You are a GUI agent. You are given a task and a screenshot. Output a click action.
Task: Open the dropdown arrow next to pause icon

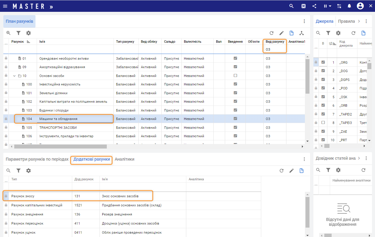pyautogui.click(x=330, y=6)
